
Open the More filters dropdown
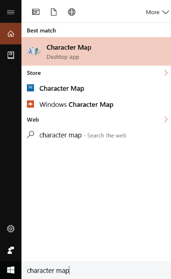coord(157,12)
